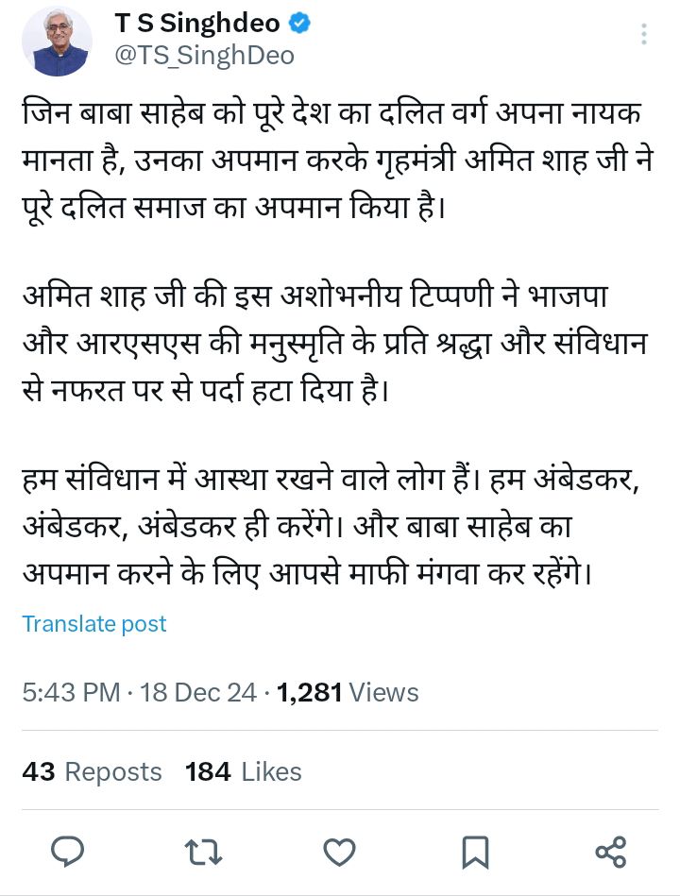Click the 18 Dec 24 date
The image size is (680, 896).
[x=198, y=692]
